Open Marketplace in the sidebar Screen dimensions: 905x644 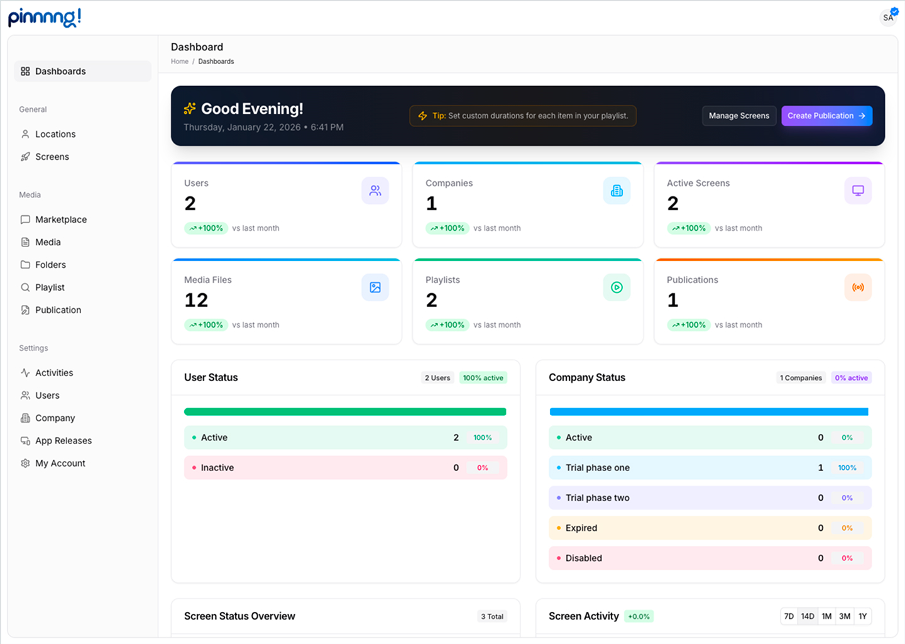click(61, 219)
